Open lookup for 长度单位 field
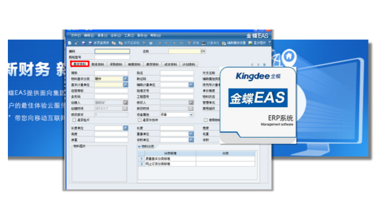Screen dimensions: 376x215 [x=126, y=128]
